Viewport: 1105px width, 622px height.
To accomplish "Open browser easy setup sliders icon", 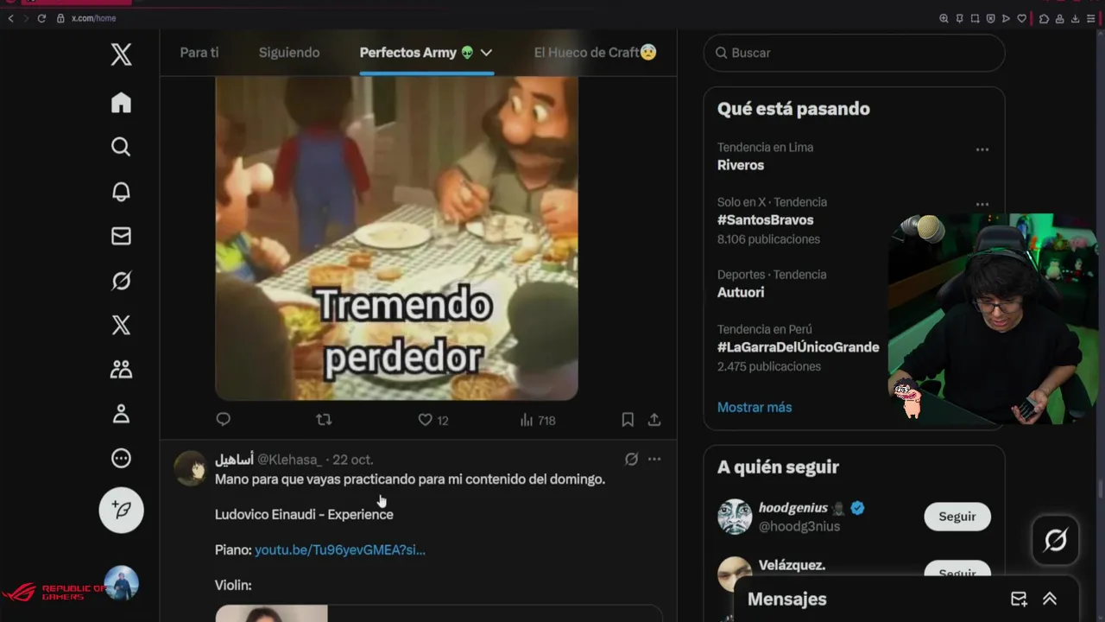I will pos(1091,18).
